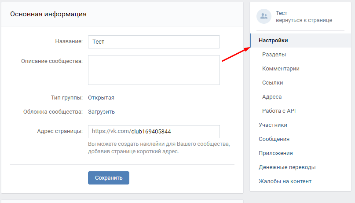The height and width of the screenshot is (203, 355).
Task: Click вернуться к странице link
Action: pyautogui.click(x=304, y=20)
